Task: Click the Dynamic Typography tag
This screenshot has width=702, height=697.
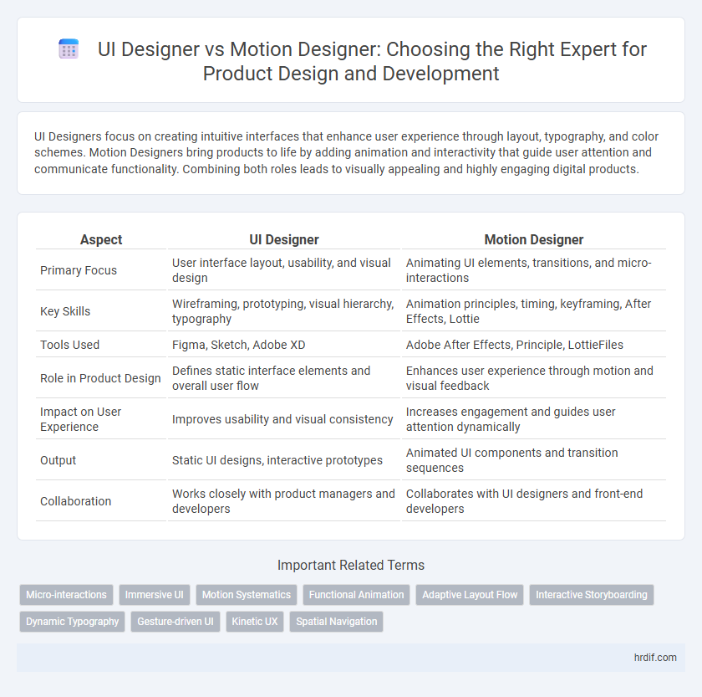Action: pos(72,622)
